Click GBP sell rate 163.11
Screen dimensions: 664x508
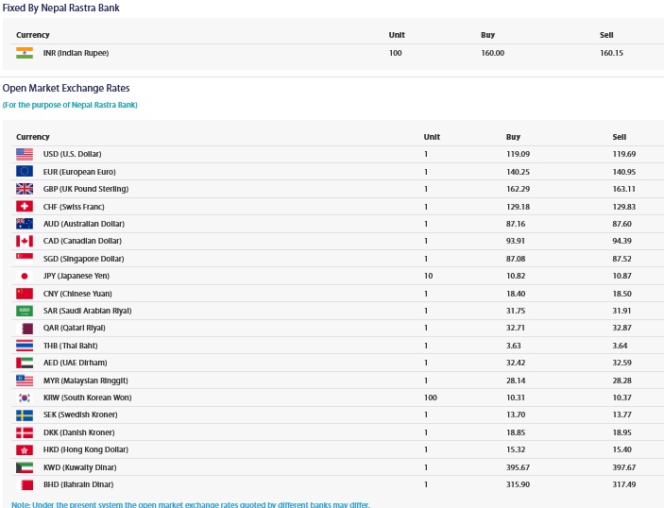[x=624, y=189]
